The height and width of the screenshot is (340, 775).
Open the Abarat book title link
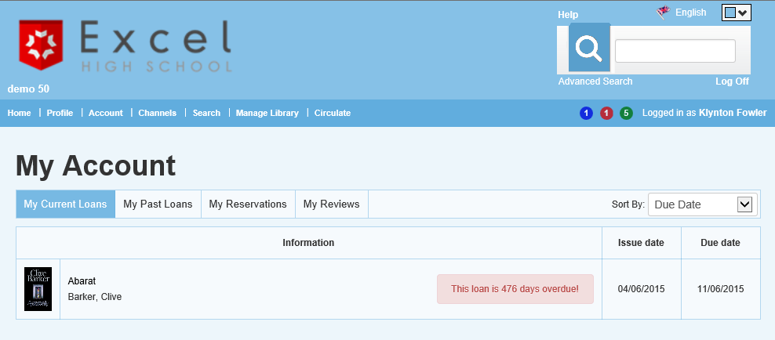pyautogui.click(x=82, y=281)
